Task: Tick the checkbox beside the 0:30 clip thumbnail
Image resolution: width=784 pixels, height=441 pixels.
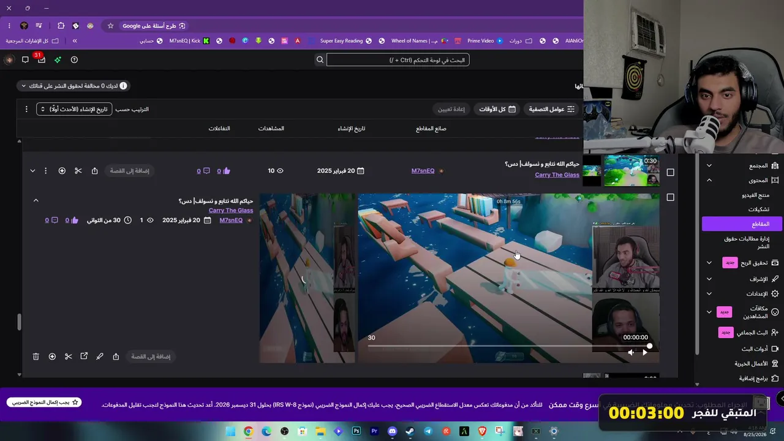Action: pos(670,173)
